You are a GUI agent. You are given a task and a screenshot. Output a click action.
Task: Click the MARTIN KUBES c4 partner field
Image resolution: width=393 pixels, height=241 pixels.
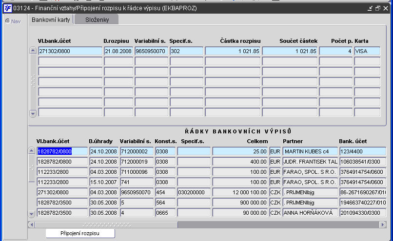tap(310, 151)
